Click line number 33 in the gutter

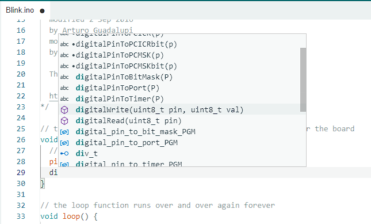(21, 216)
